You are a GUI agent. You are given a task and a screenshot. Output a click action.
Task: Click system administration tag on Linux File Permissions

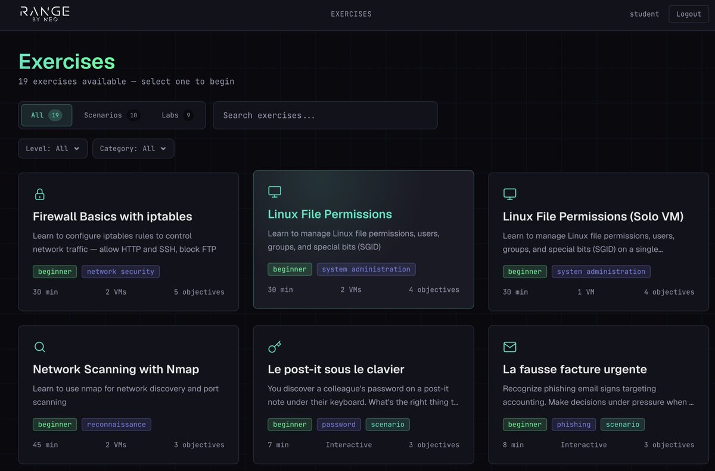click(366, 269)
